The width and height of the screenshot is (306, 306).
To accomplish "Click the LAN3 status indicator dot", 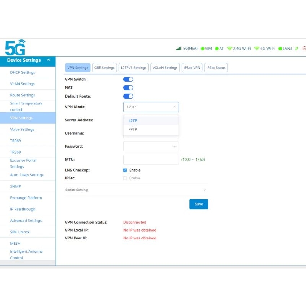I will (280, 49).
